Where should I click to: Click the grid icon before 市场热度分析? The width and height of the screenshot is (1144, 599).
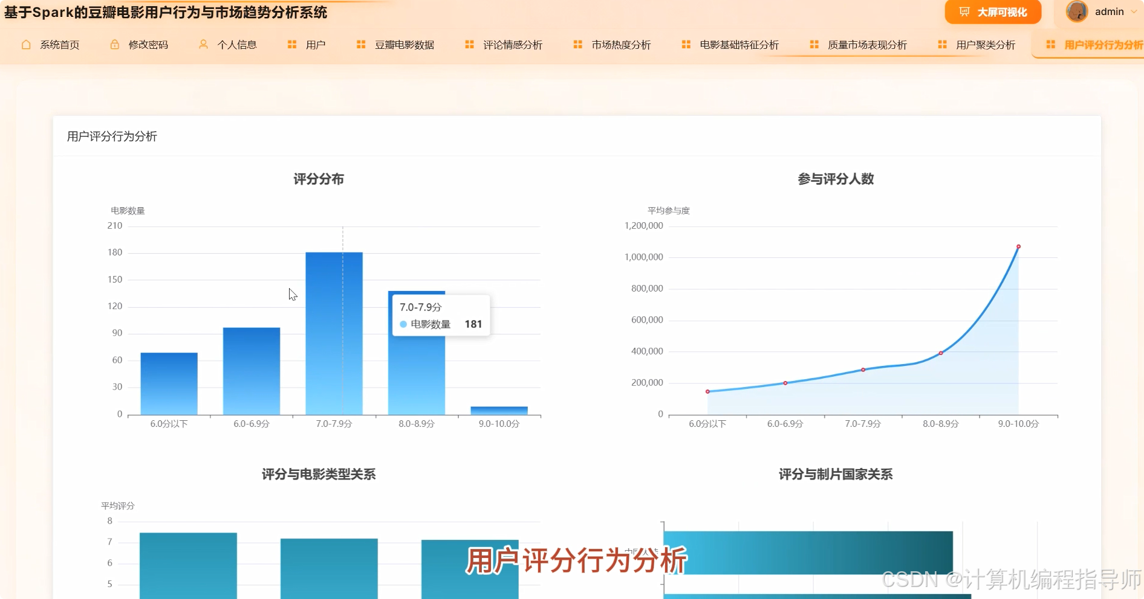[x=577, y=44]
